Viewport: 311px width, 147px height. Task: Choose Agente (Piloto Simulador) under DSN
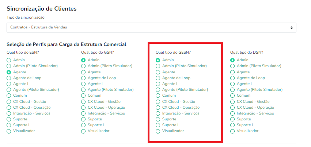[232, 90]
